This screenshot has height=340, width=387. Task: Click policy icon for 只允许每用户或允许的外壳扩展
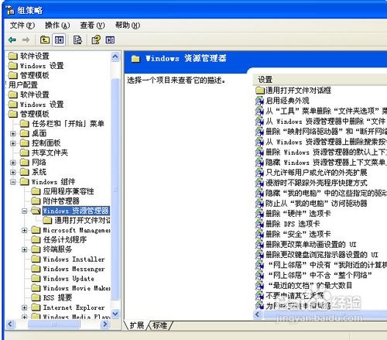click(259, 173)
